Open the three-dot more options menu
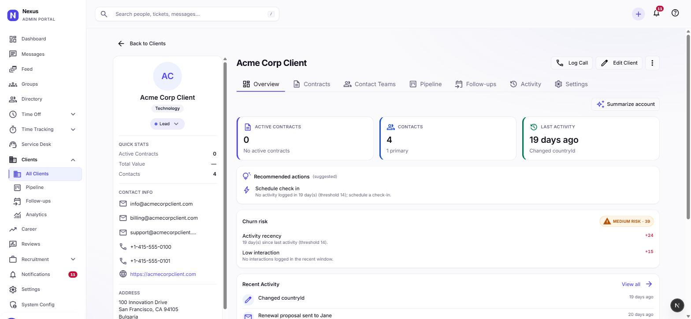The width and height of the screenshot is (691, 319). tap(652, 63)
